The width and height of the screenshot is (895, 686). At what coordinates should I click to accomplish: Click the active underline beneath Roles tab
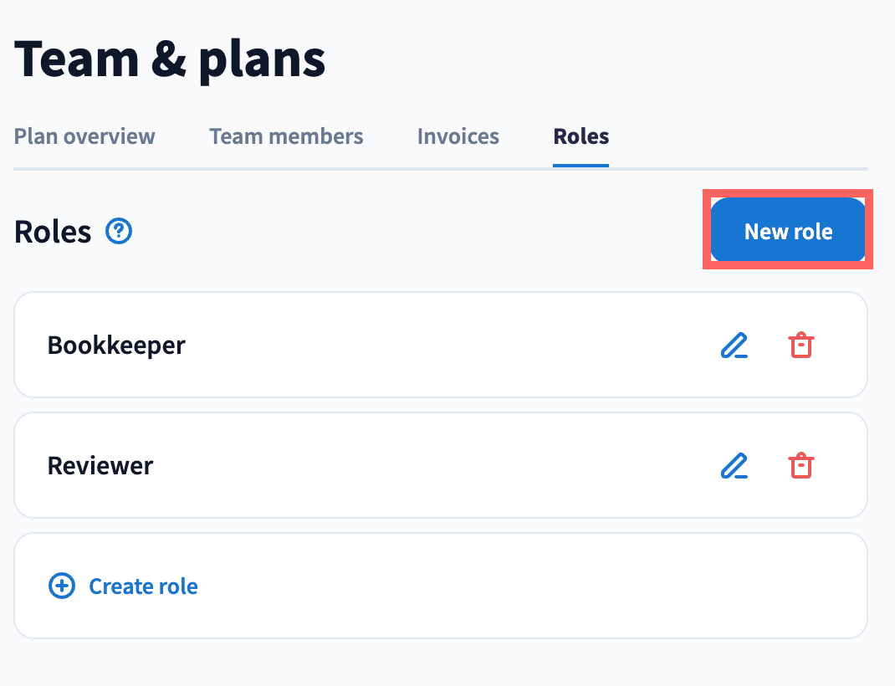point(580,165)
